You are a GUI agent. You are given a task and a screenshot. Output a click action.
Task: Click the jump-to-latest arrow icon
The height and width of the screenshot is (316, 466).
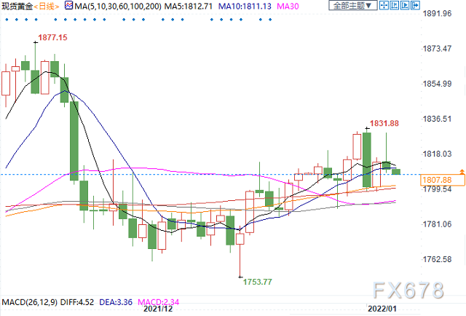[x=415, y=5]
